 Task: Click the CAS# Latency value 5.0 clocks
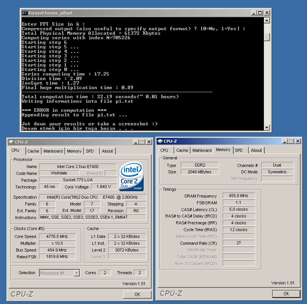click(239, 209)
